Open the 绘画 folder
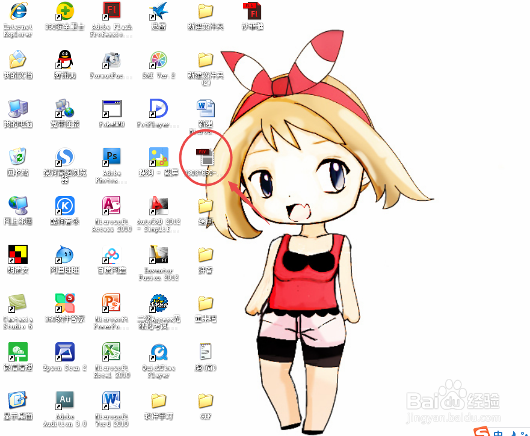The image size is (530, 436). (x=206, y=206)
